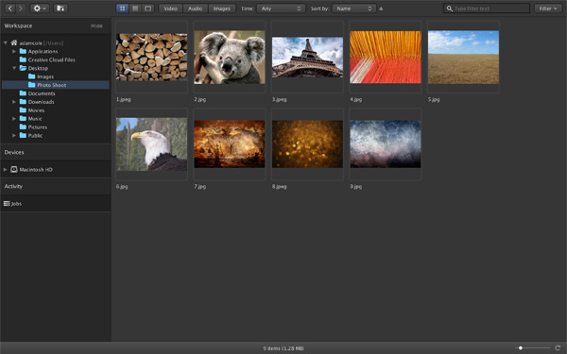567x354 pixels.
Task: Select the Public folder
Action: (x=31, y=135)
